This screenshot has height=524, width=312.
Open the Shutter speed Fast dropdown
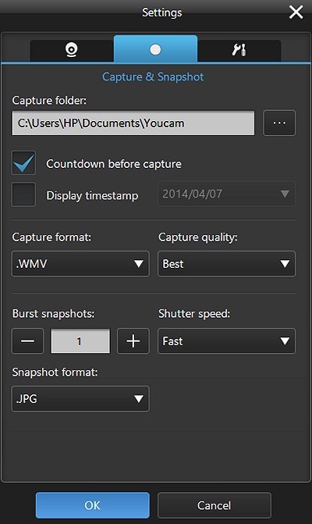pyautogui.click(x=226, y=340)
